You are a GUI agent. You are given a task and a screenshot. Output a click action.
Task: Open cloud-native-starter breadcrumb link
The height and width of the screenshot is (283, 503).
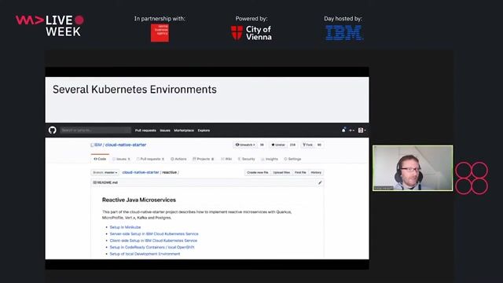click(141, 173)
